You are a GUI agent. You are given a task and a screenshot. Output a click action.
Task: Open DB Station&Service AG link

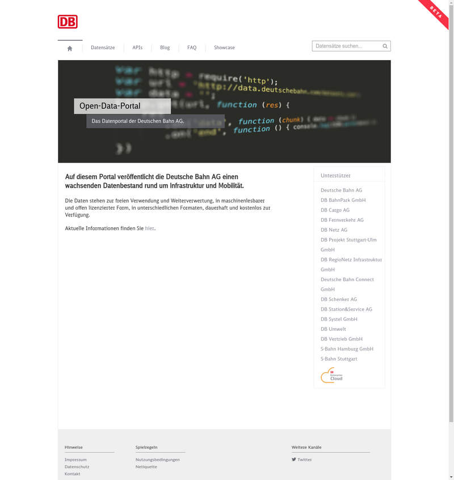(x=346, y=309)
